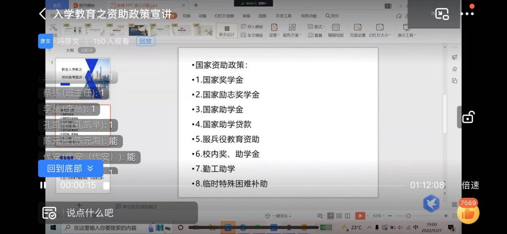Screen dimensions: 507x234
Task: Open the 动画 ribbon tab
Action: point(203,16)
